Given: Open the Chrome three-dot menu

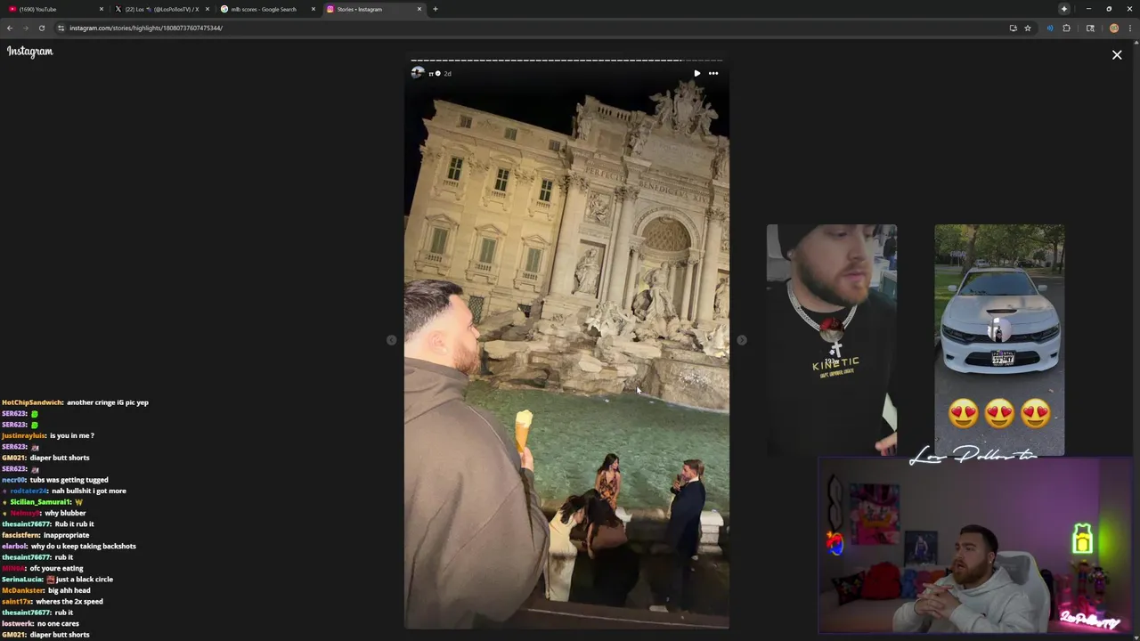Looking at the screenshot, I should tap(1129, 28).
